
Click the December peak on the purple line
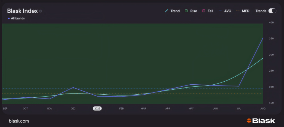pos(73,87)
